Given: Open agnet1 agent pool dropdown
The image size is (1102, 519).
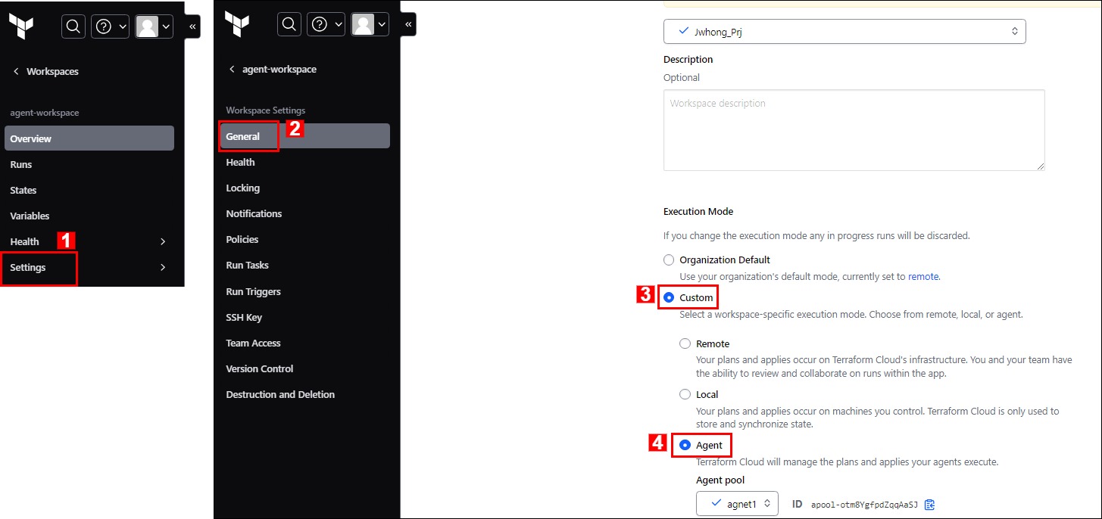Looking at the screenshot, I should pos(737,504).
